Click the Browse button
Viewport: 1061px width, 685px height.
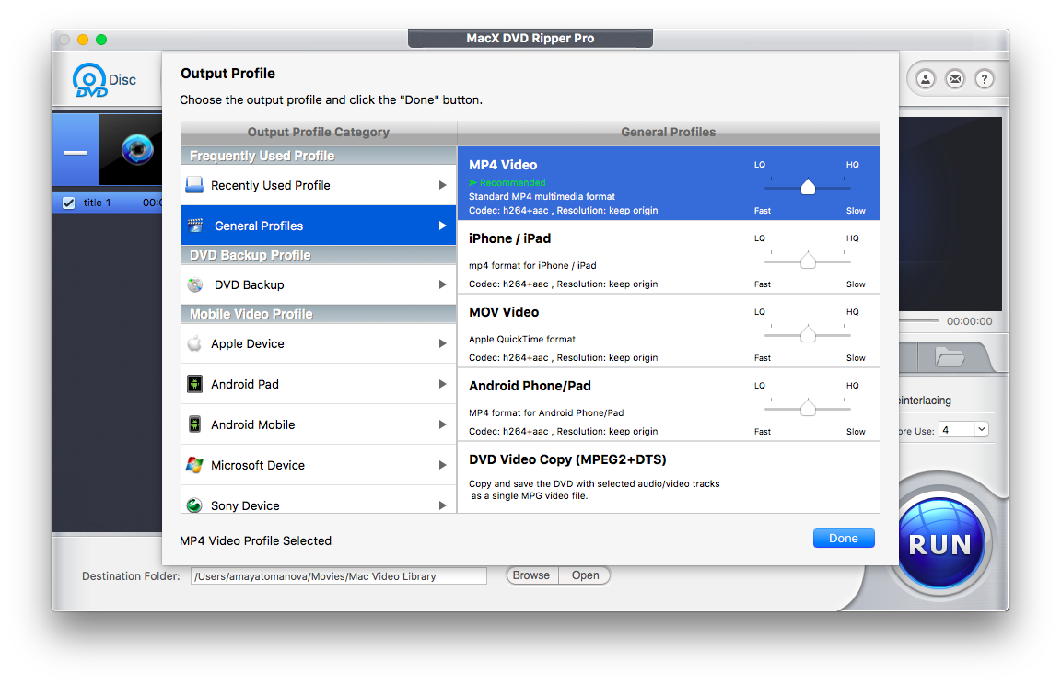click(x=531, y=575)
